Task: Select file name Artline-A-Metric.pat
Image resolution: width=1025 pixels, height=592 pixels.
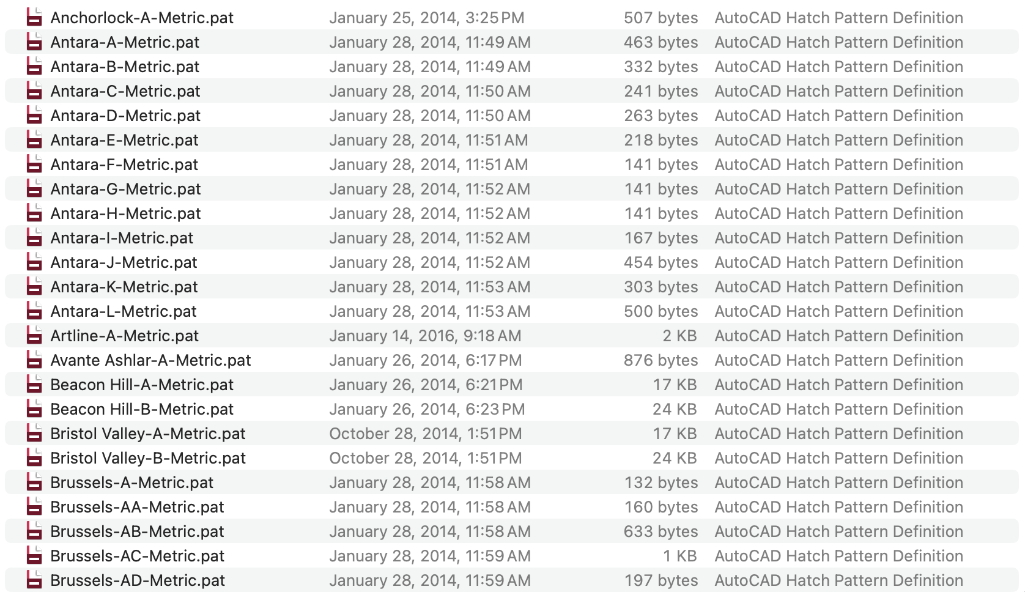Action: tap(125, 336)
